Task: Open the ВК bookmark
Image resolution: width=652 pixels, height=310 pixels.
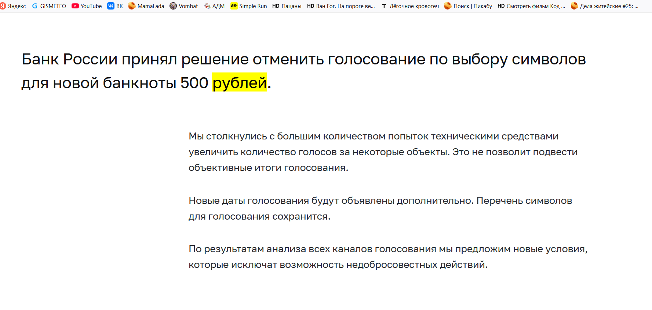Action: (115, 6)
